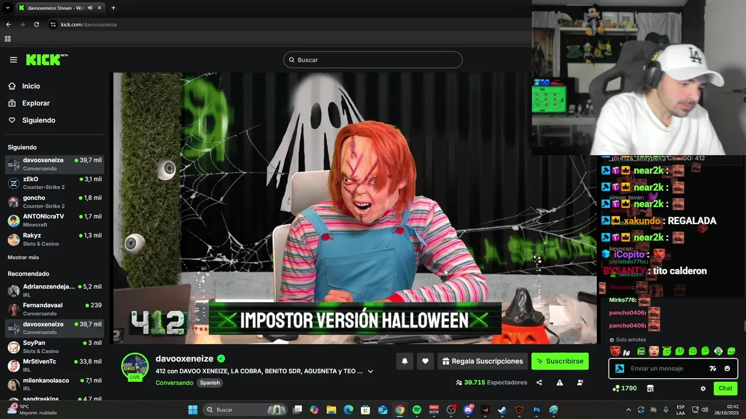Screen dimensions: 746x419
Task: Reload the page in browser
Action: point(36,24)
